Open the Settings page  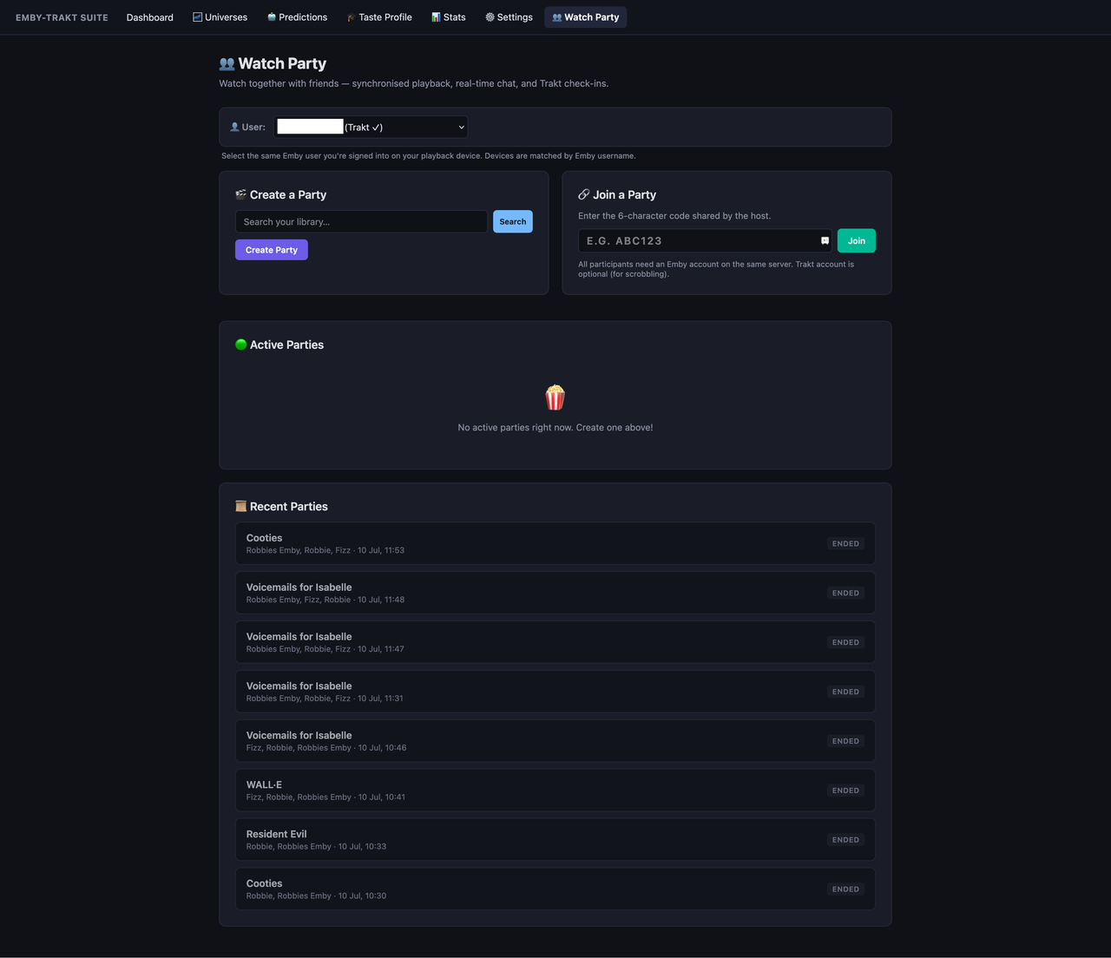pyautogui.click(x=509, y=17)
